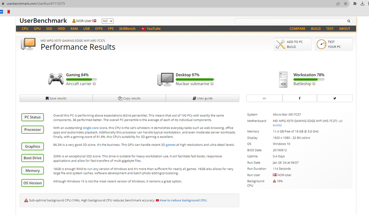The width and height of the screenshot is (369, 215).
Task: Open browser downloads icon
Action: tap(362, 3)
